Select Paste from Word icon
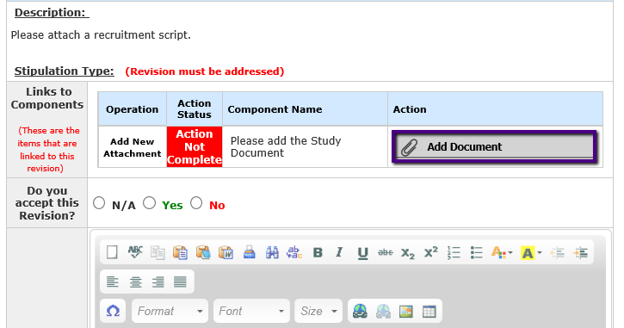 click(226, 252)
